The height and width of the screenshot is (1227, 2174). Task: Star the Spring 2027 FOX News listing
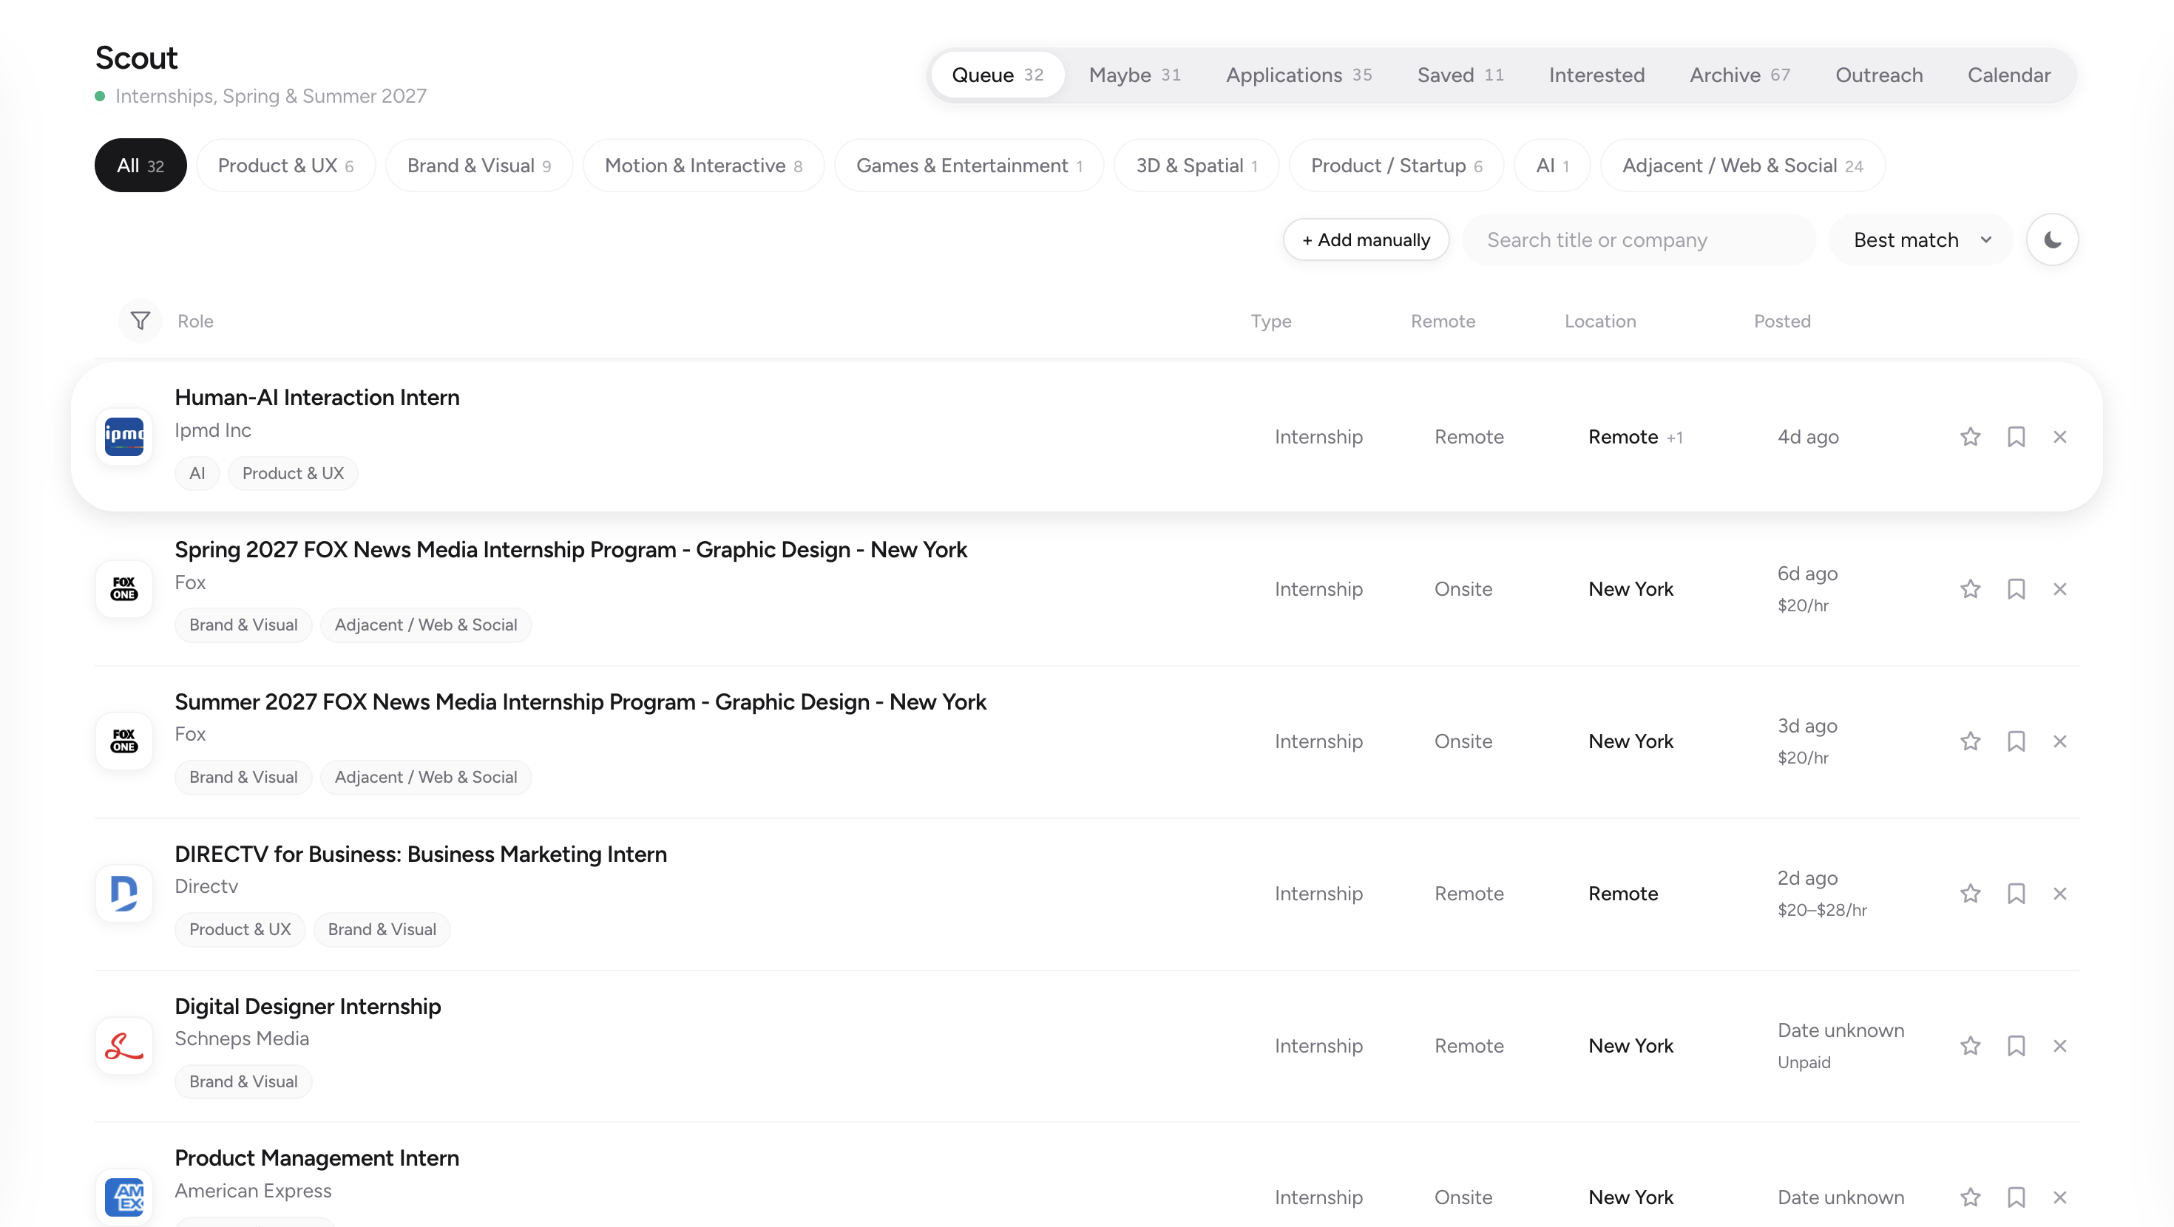click(x=1970, y=589)
